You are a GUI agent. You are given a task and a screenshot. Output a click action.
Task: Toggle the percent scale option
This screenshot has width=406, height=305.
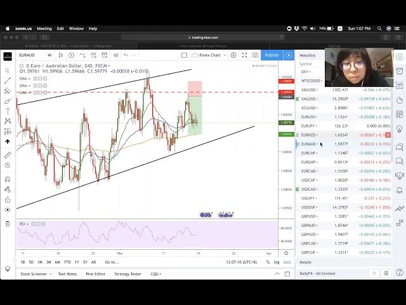pyautogui.click(x=268, y=262)
